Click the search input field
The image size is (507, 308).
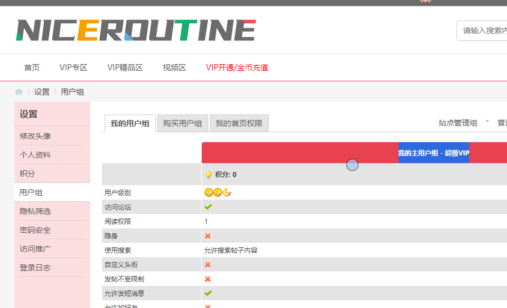click(482, 30)
